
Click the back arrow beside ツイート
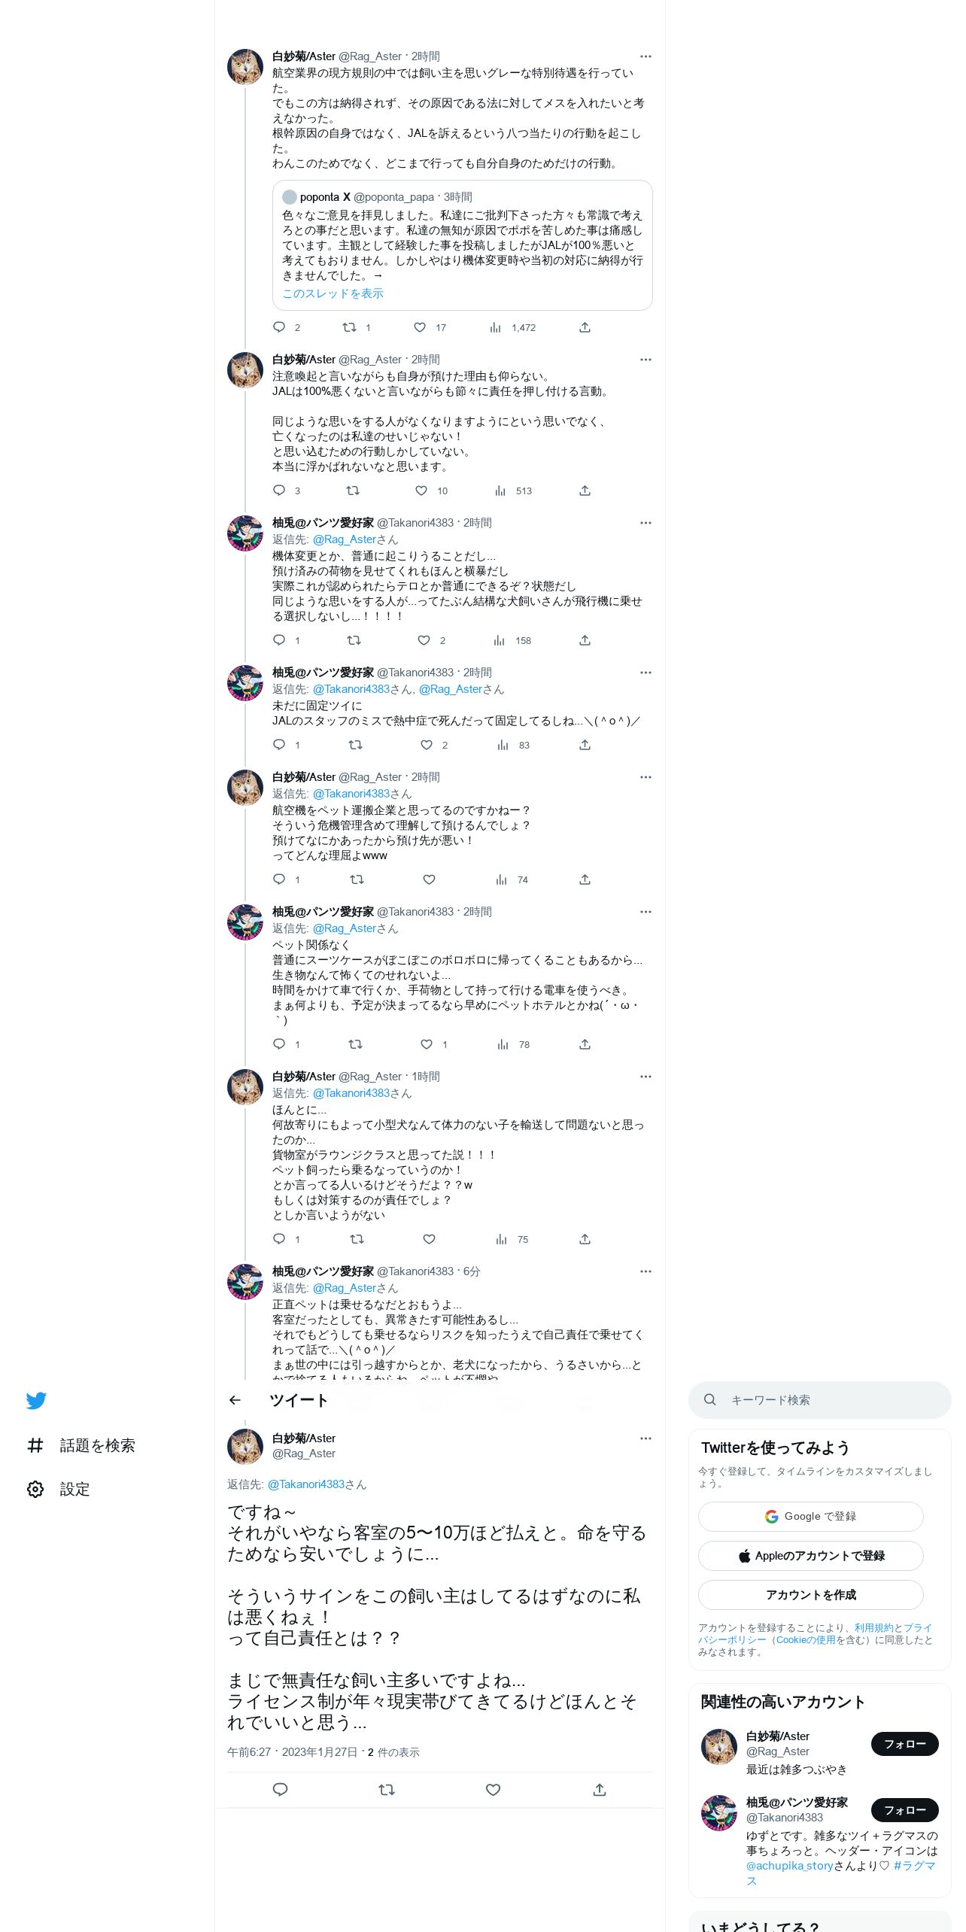click(x=235, y=1400)
